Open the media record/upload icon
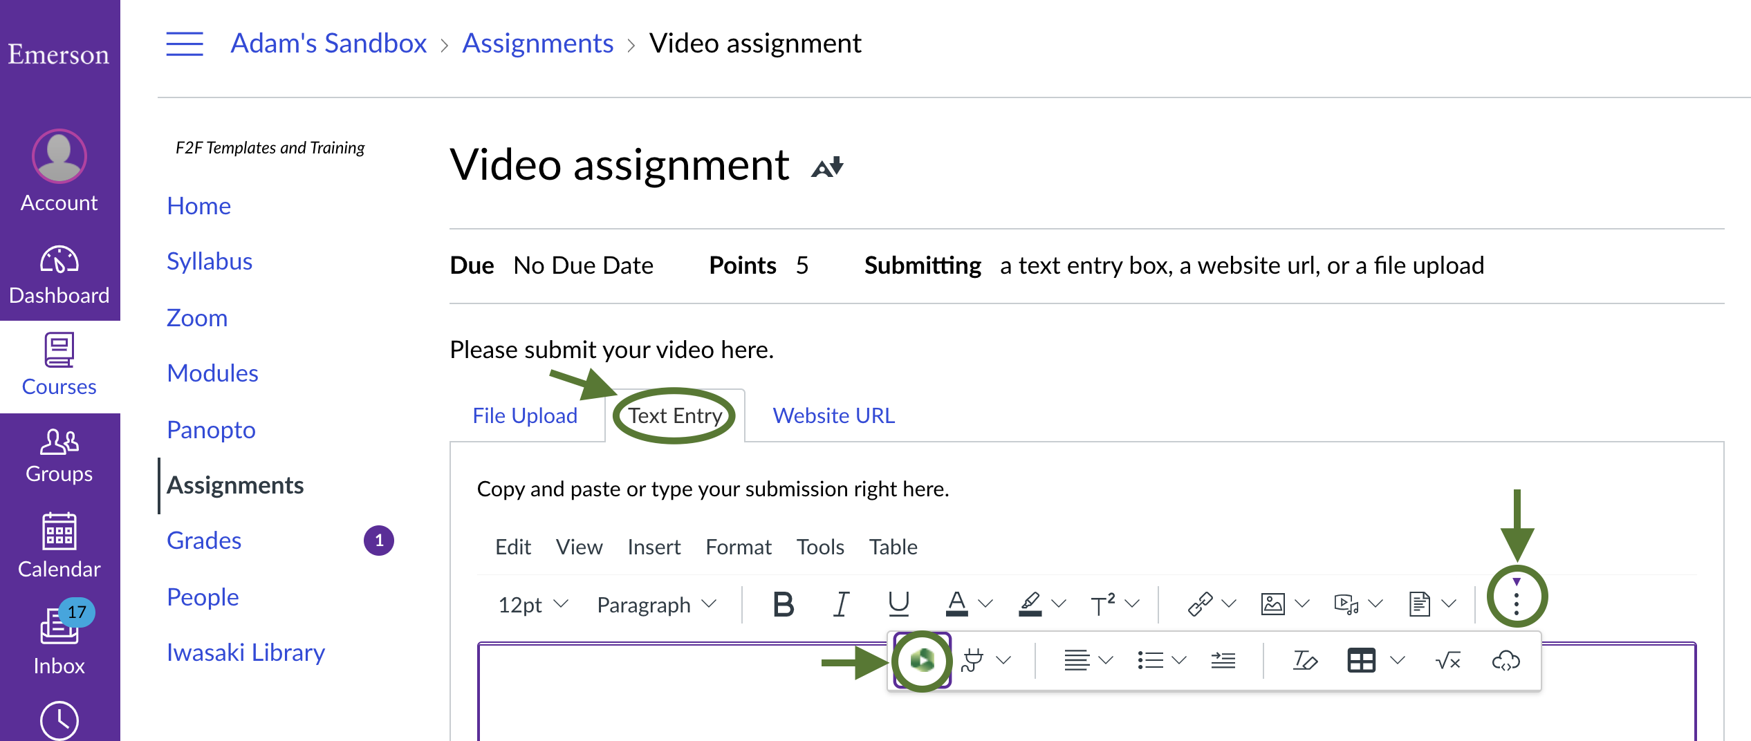The width and height of the screenshot is (1751, 741). [x=1347, y=603]
